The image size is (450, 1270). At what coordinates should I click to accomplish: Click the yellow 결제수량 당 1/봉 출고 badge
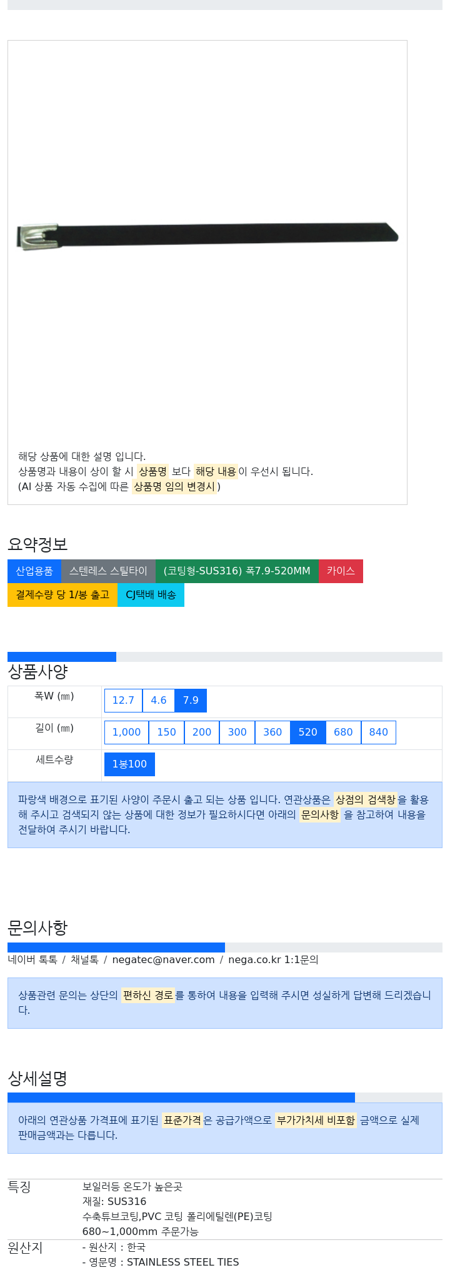62,594
